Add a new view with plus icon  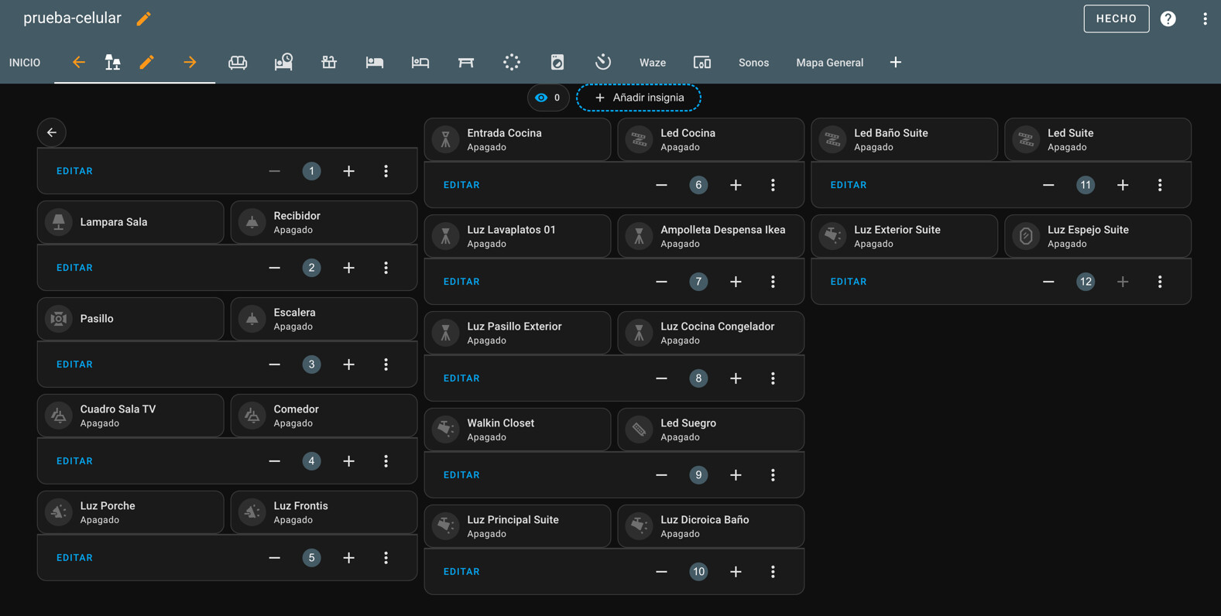pos(895,63)
